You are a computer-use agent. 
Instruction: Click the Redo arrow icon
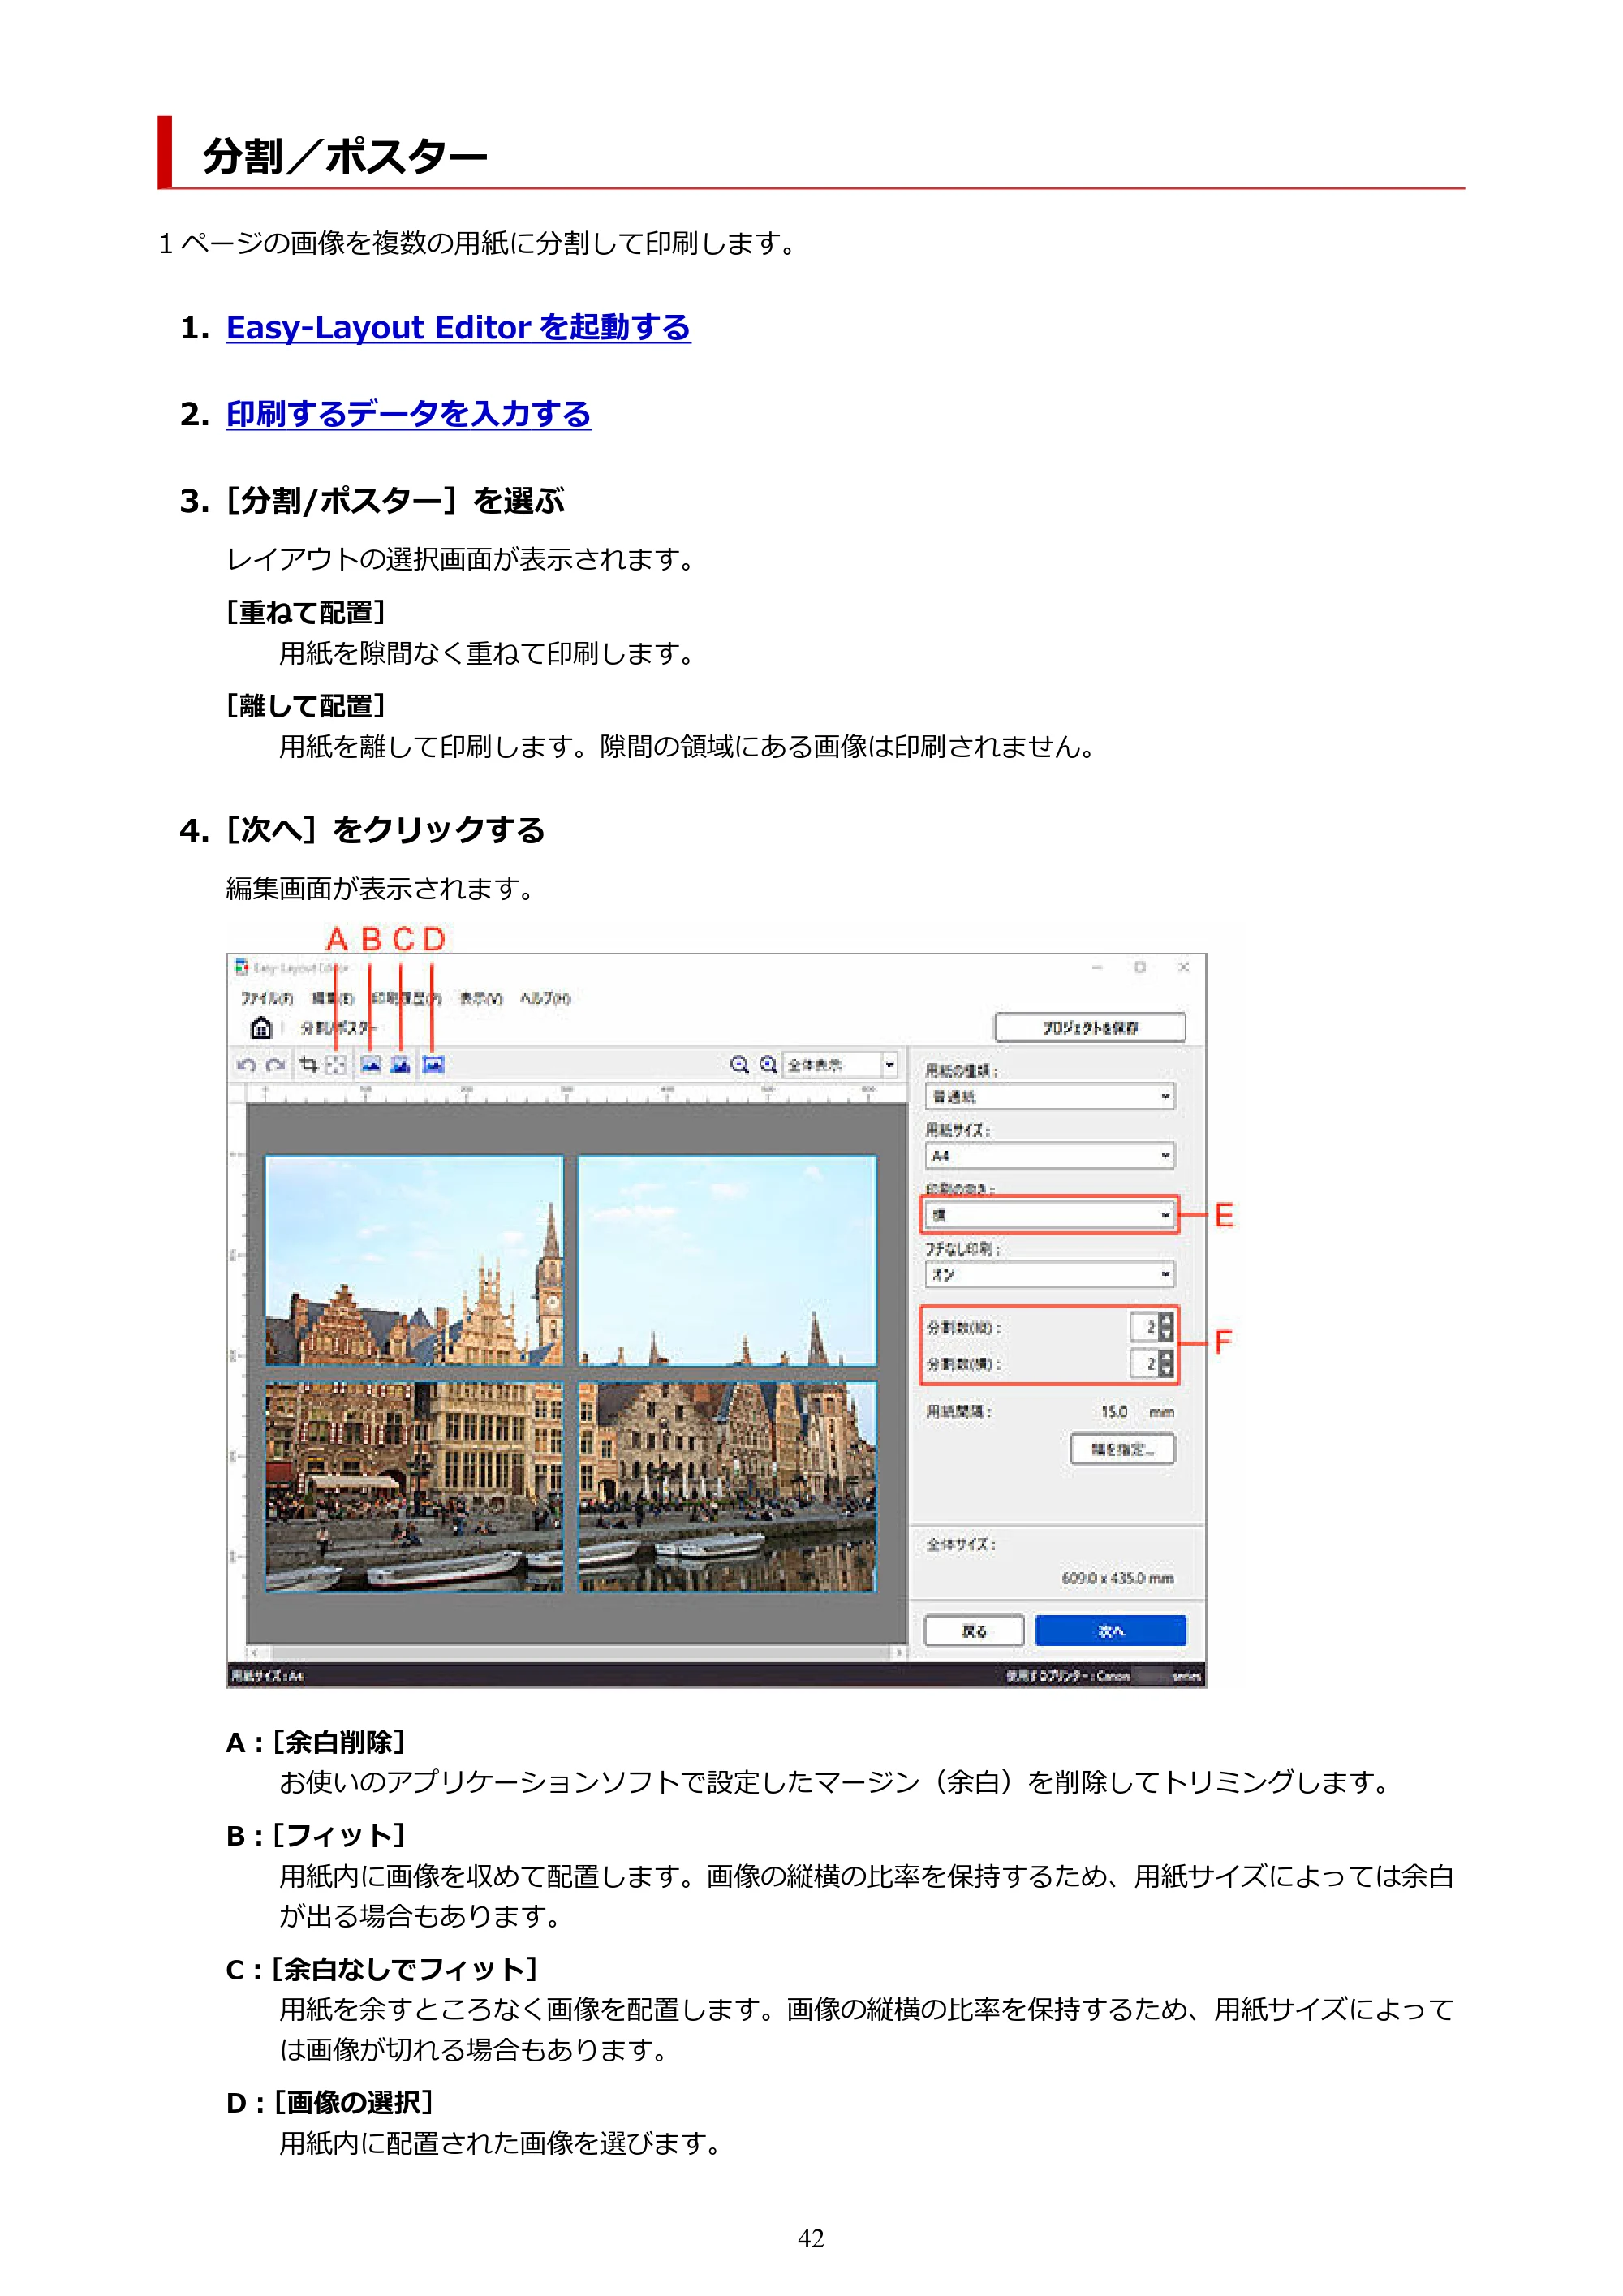(277, 1065)
